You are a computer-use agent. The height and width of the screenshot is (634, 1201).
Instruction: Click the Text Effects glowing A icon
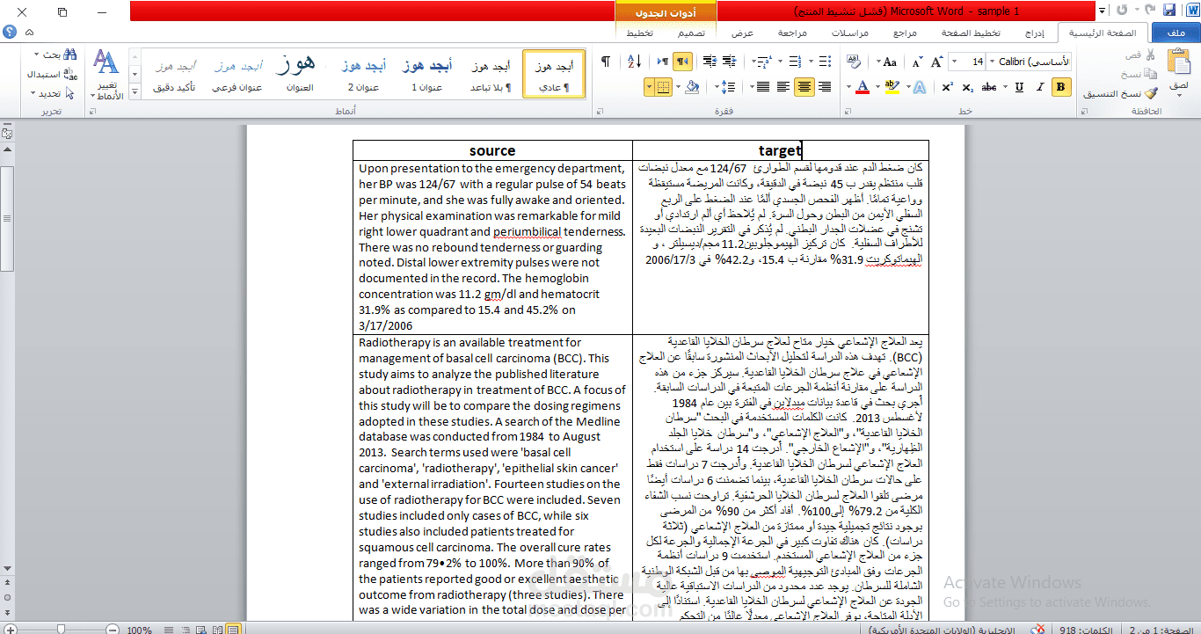(x=919, y=86)
